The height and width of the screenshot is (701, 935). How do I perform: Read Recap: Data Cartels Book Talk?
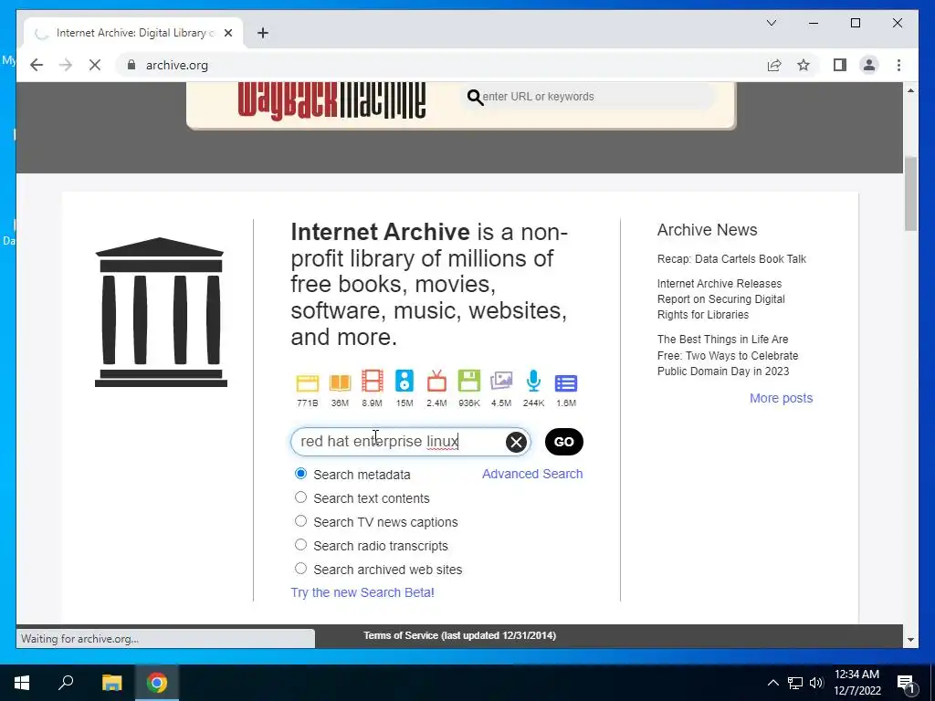point(731,258)
